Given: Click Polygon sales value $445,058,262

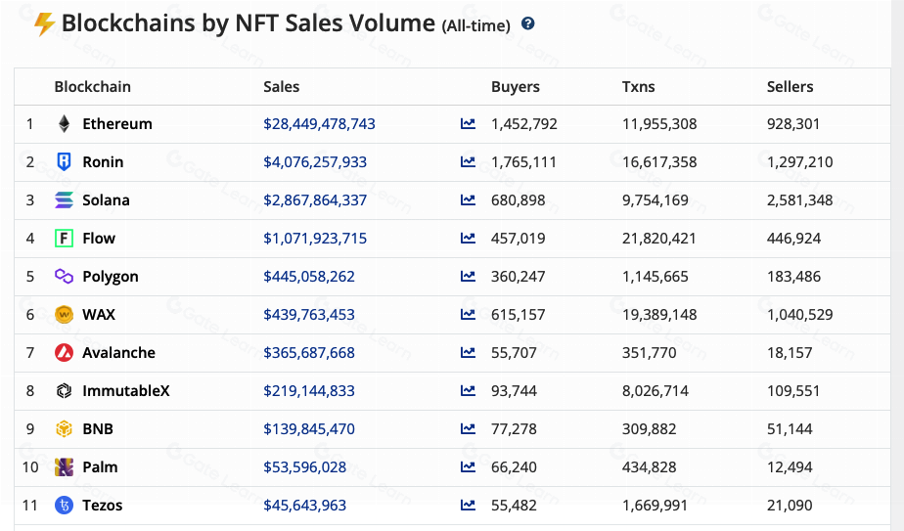Looking at the screenshot, I should pyautogui.click(x=309, y=276).
